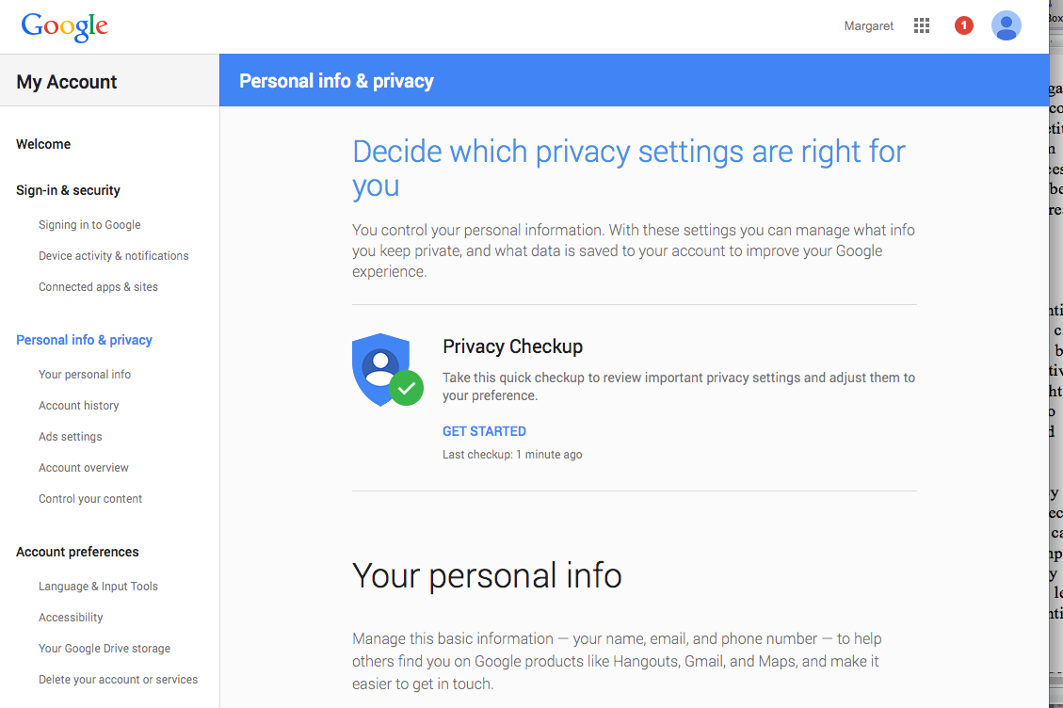Screen dimensions: 1063x708
Task: Go to Account history
Action: (79, 406)
